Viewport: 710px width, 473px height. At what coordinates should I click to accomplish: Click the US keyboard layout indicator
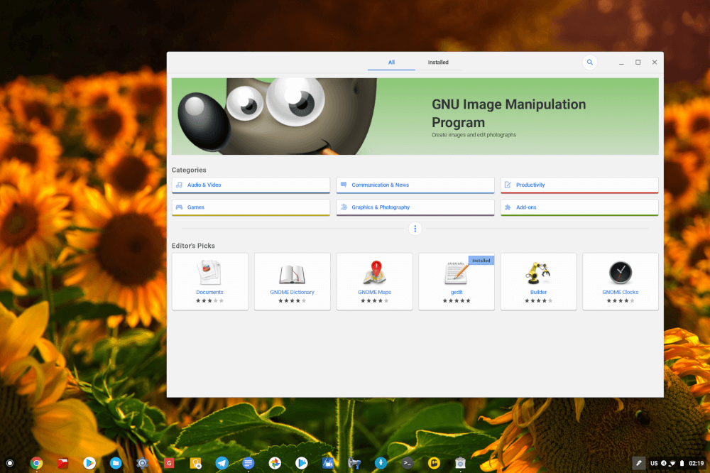654,464
